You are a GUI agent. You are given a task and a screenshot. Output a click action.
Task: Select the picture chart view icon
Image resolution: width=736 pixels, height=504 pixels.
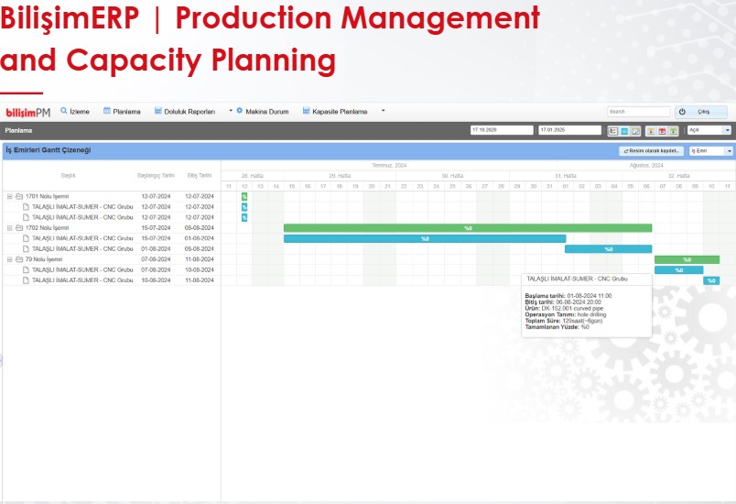(x=635, y=131)
